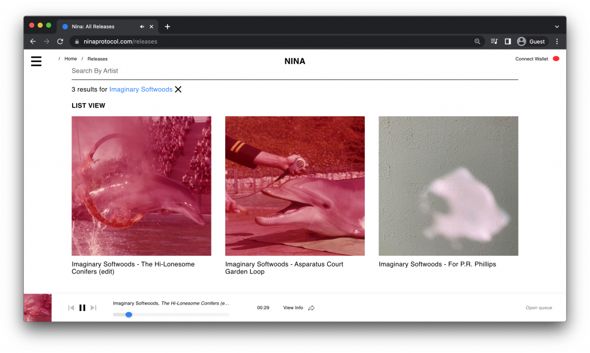The width and height of the screenshot is (590, 353).
Task: Pause the currently playing track
Action: tap(82, 308)
